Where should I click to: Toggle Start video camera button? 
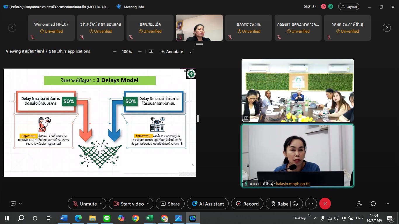[x=129, y=204]
